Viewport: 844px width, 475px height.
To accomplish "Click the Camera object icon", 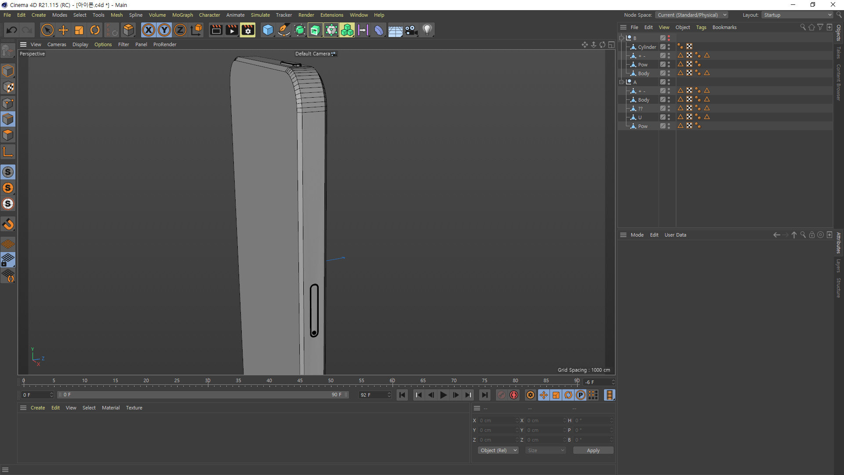I will pos(411,30).
